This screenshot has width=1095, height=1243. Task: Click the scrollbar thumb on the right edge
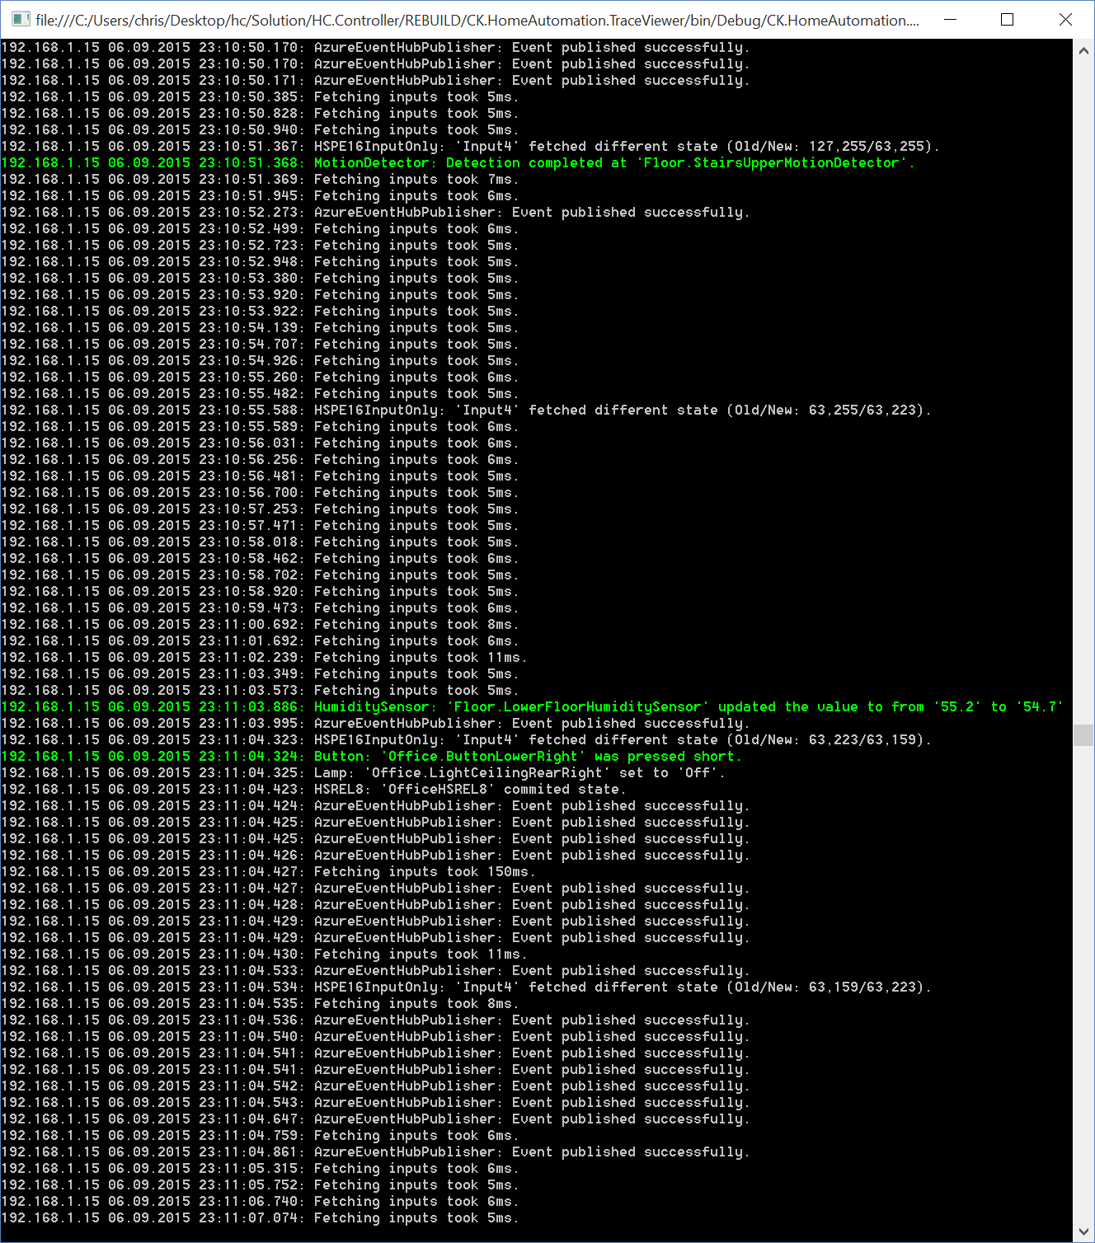[1083, 734]
